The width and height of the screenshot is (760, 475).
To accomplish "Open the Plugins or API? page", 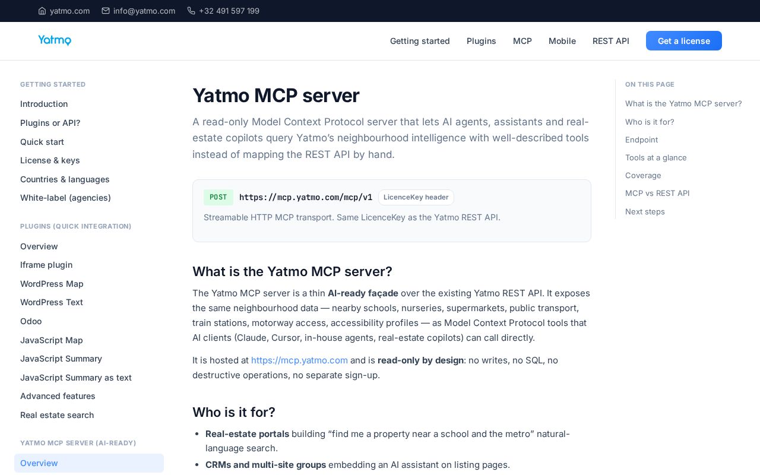I will pos(50,123).
